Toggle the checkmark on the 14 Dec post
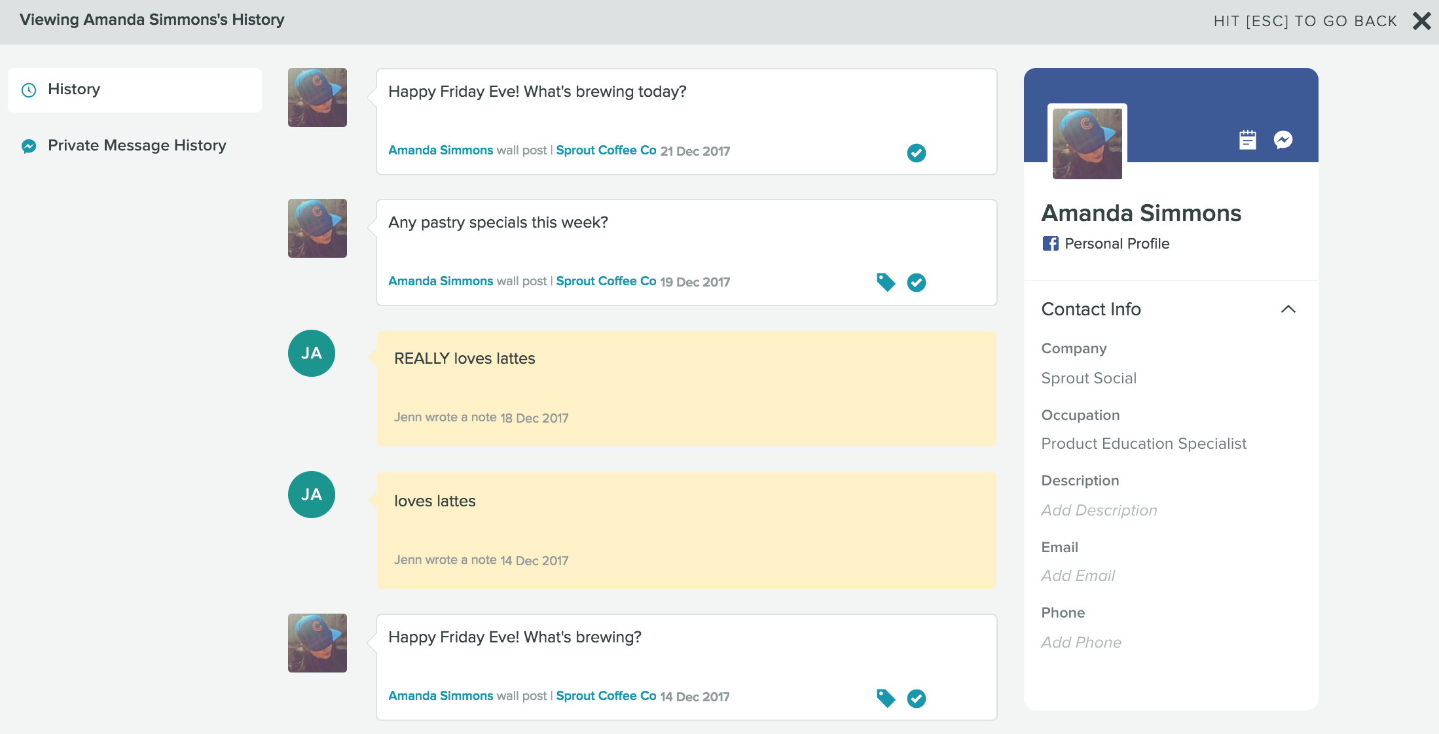The width and height of the screenshot is (1439, 734). coord(917,698)
